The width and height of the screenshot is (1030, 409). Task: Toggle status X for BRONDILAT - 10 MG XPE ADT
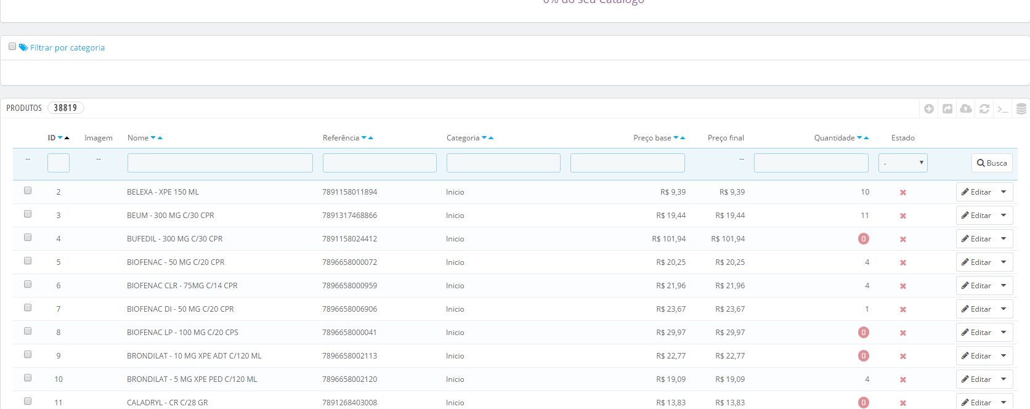[903, 357]
